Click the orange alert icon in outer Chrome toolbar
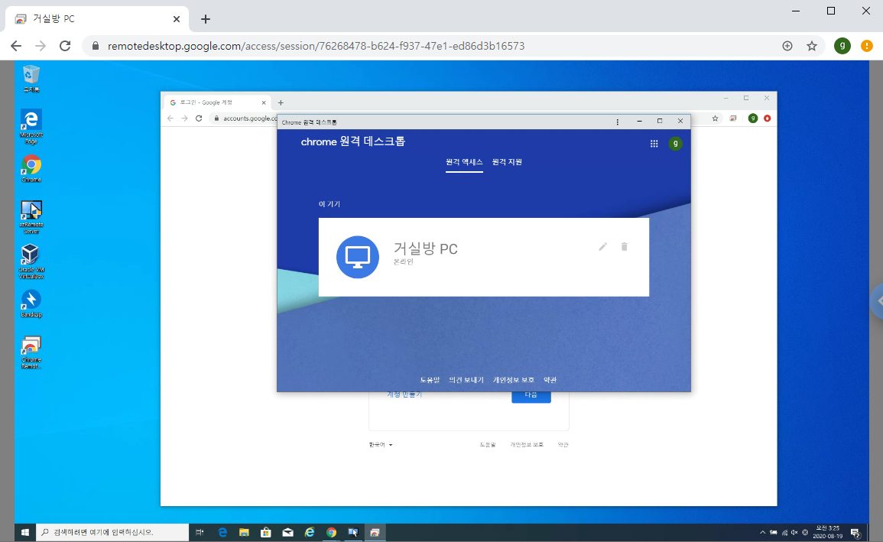 [x=867, y=46]
